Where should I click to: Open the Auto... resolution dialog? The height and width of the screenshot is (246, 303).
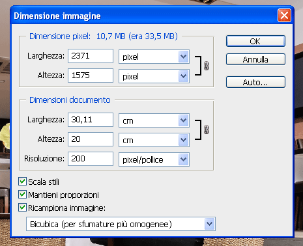point(255,82)
